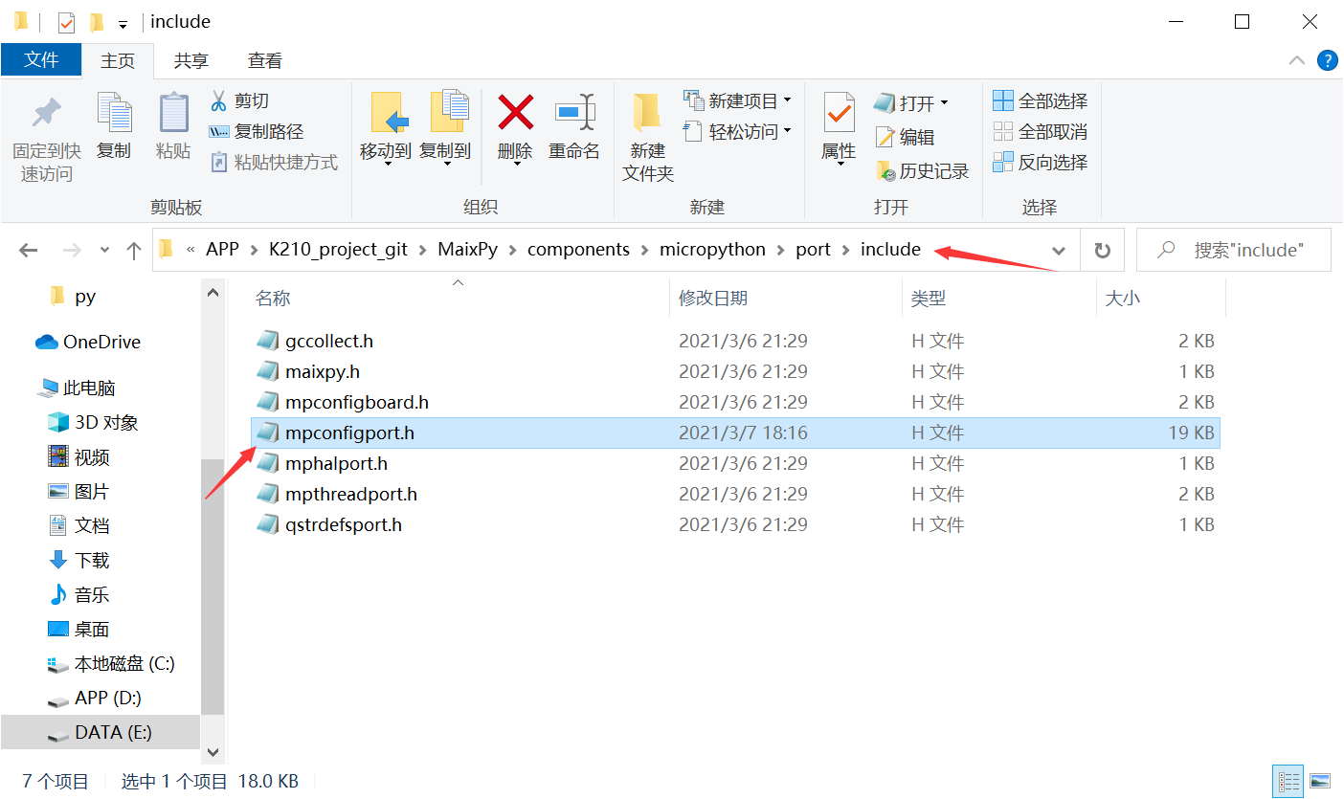Click the quick access properties checkmark icon

66,22
